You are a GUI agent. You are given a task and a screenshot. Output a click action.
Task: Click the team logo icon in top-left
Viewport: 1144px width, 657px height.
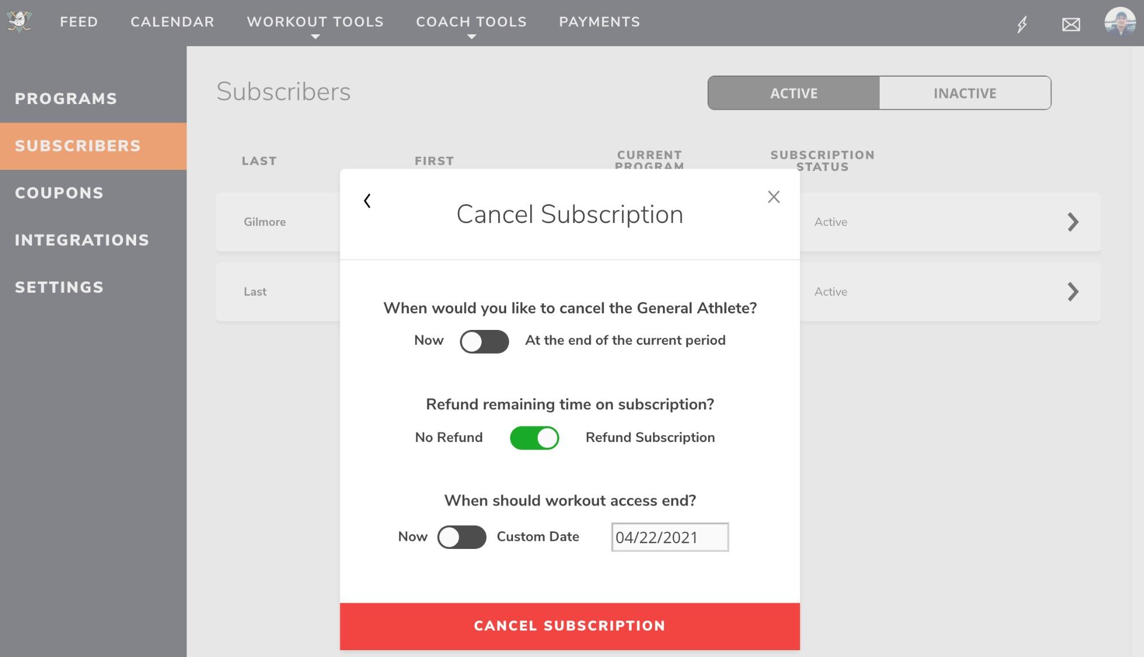tap(19, 22)
